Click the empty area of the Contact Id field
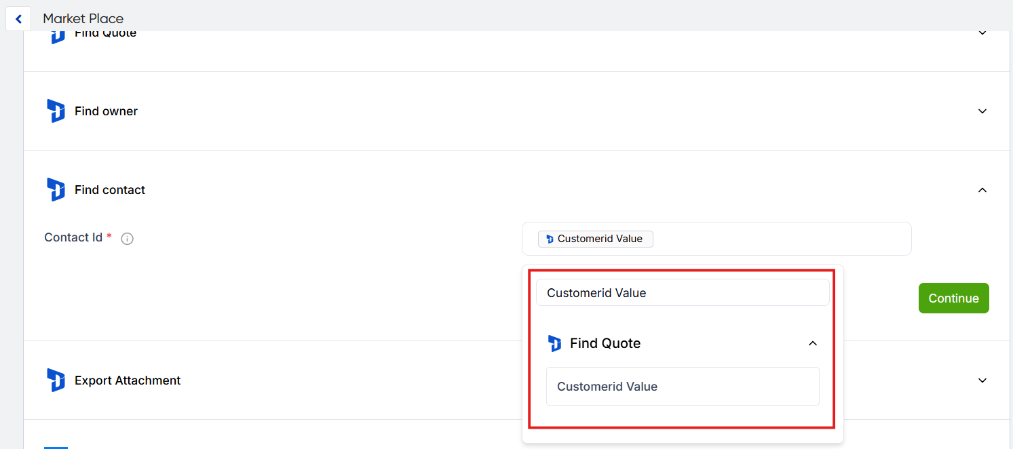1013x449 pixels. point(780,239)
